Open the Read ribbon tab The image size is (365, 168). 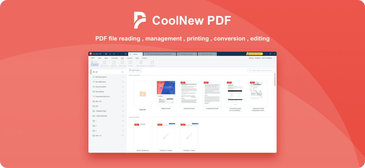click(106, 58)
